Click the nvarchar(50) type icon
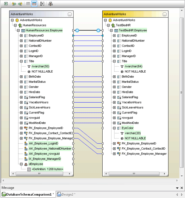The height and width of the screenshot is (198, 185). click(29, 67)
